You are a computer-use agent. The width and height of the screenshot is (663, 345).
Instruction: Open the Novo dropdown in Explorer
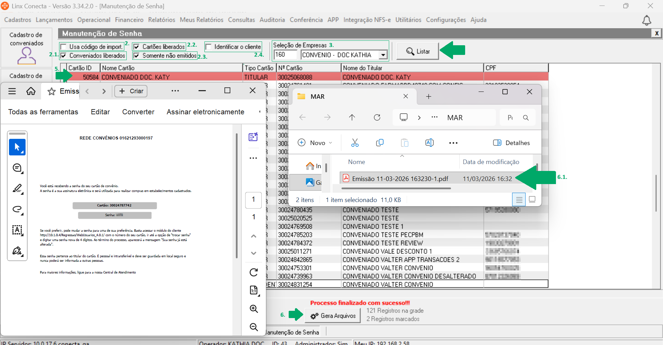[315, 143]
